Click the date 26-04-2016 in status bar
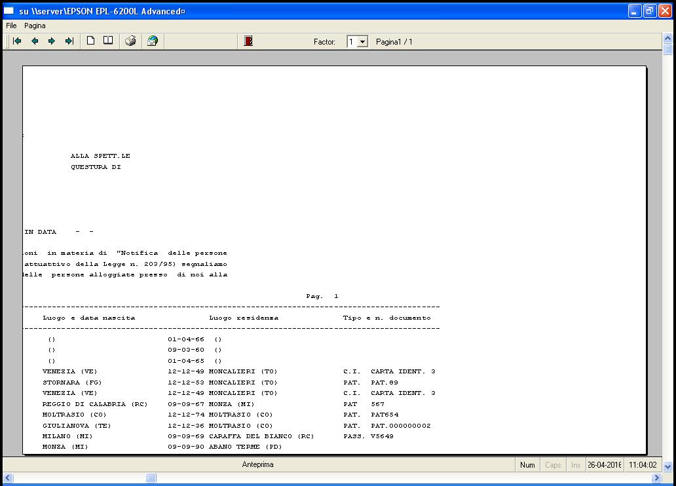The height and width of the screenshot is (486, 676). coord(605,465)
